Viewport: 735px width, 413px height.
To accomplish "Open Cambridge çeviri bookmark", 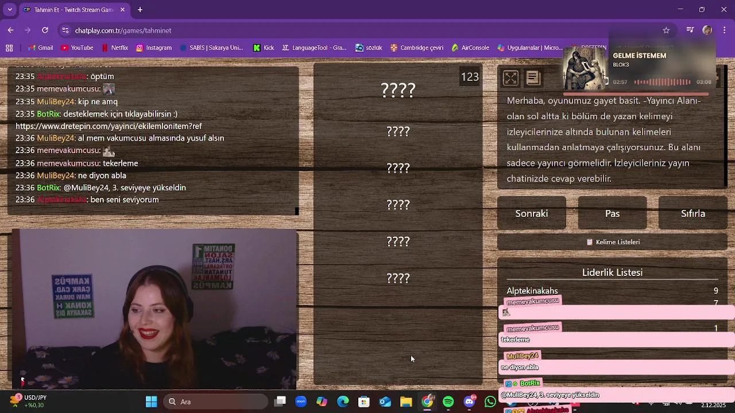I will point(416,48).
